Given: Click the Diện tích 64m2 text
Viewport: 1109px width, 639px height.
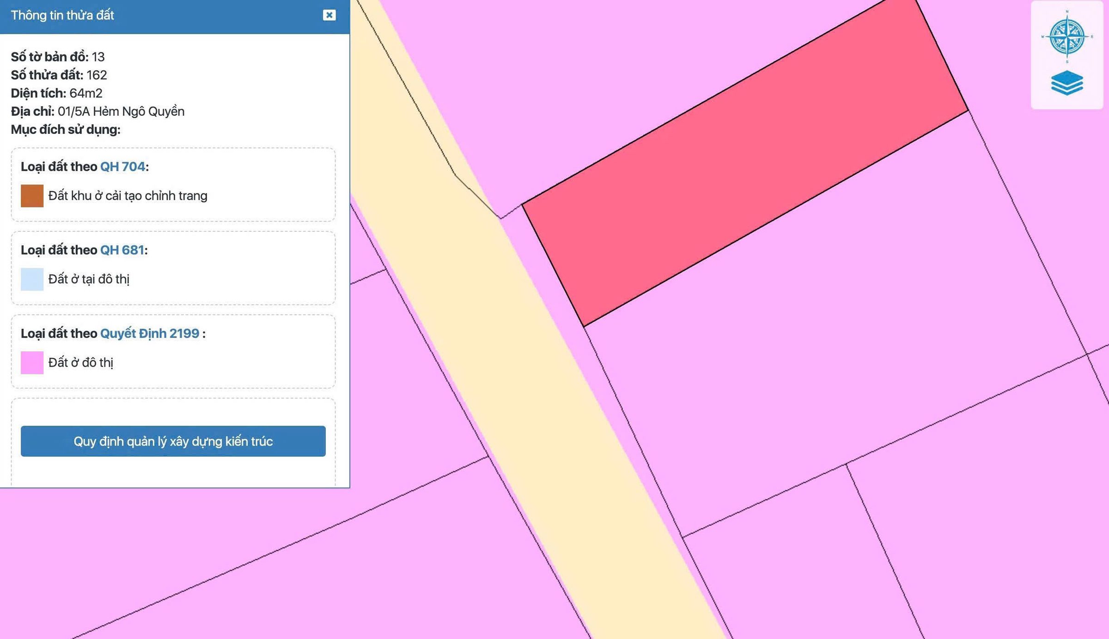Looking at the screenshot, I should (56, 93).
